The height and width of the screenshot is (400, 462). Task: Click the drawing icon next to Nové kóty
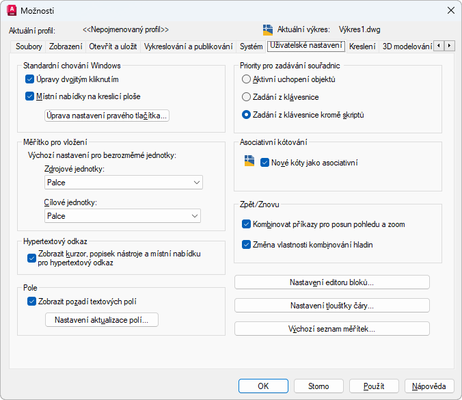coord(249,161)
